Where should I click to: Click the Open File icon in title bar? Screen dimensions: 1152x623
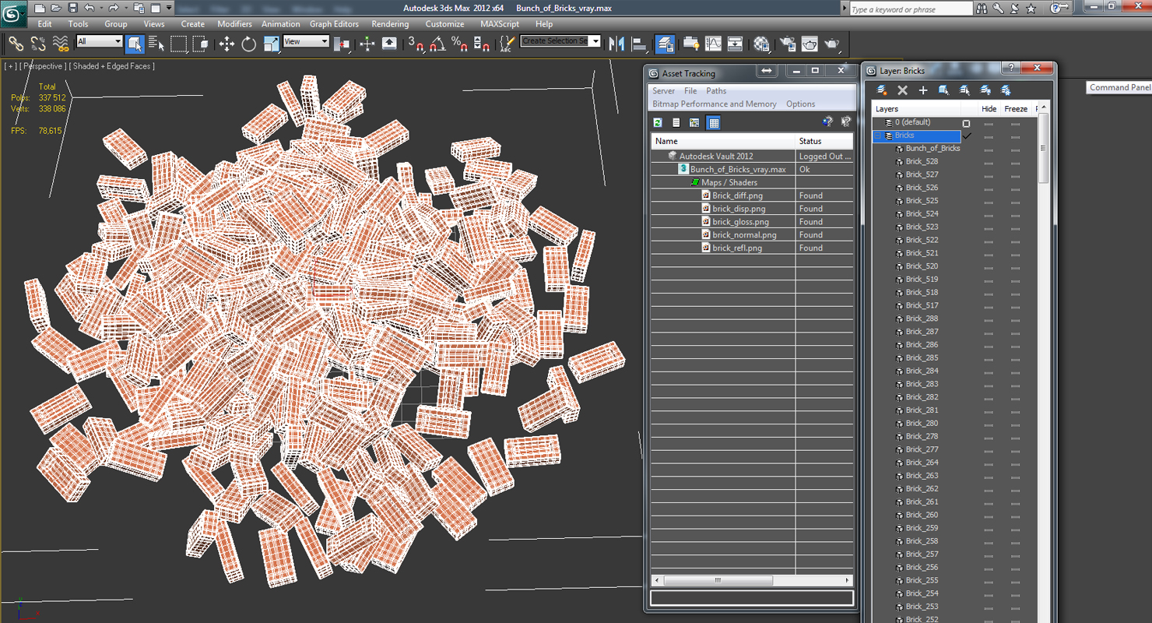tap(55, 8)
